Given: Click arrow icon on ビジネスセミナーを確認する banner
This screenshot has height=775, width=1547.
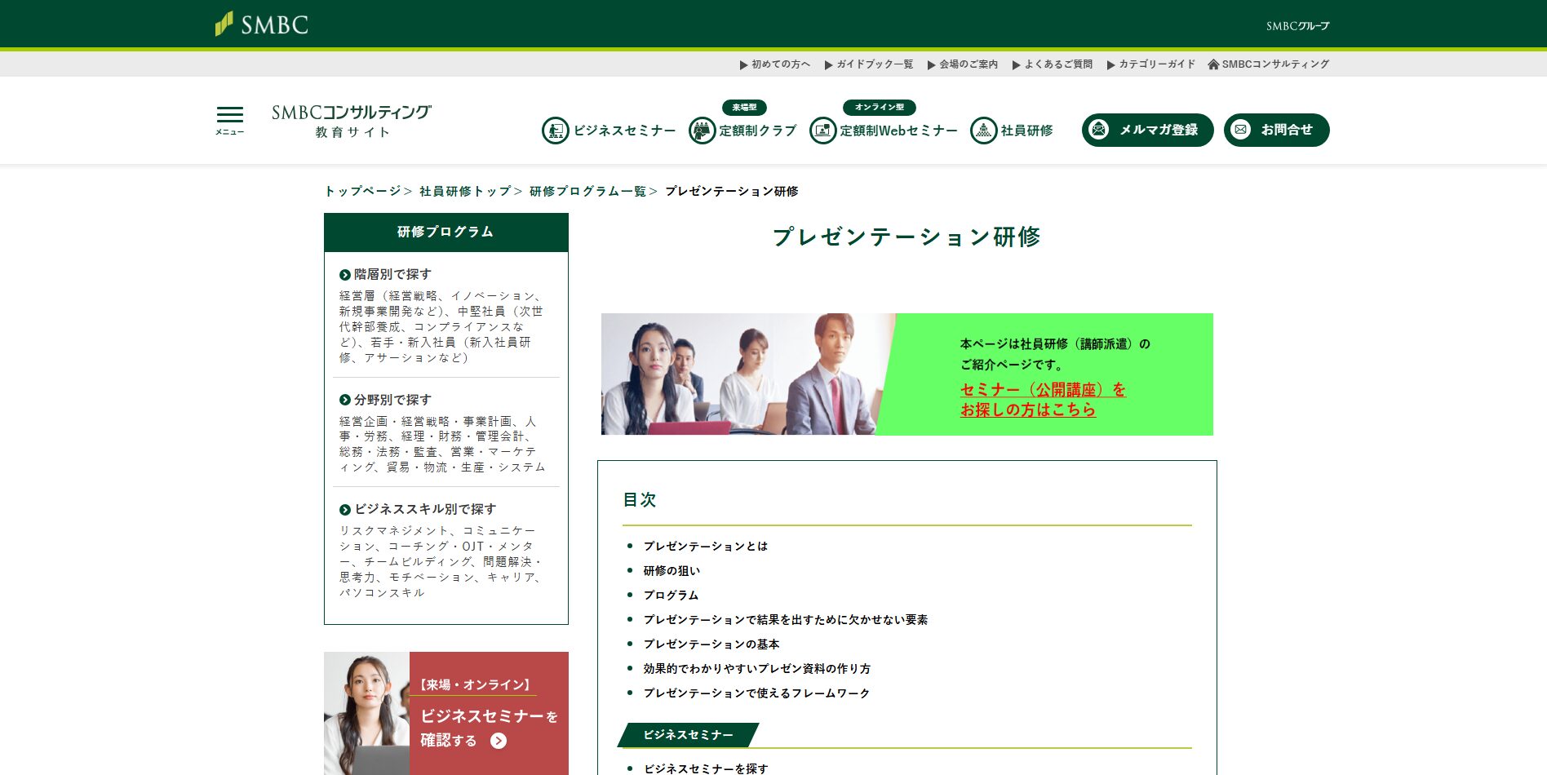Looking at the screenshot, I should [x=499, y=741].
